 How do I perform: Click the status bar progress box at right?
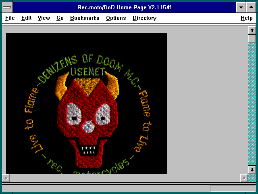pos(233,188)
